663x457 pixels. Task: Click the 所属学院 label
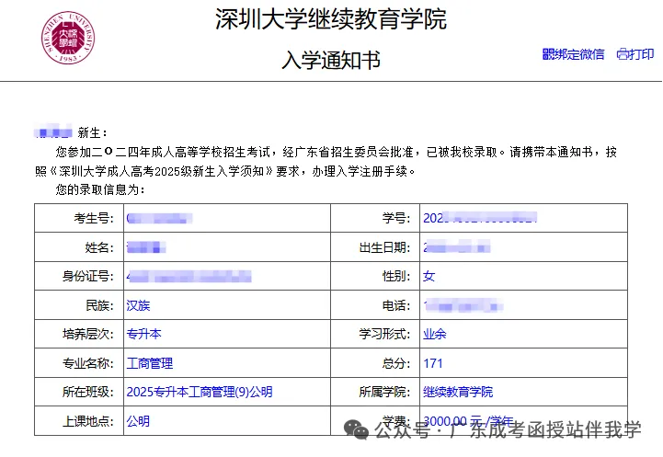(x=384, y=392)
